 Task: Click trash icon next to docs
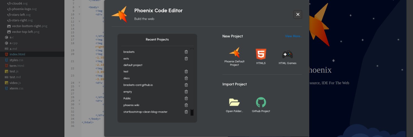tap(186, 78)
